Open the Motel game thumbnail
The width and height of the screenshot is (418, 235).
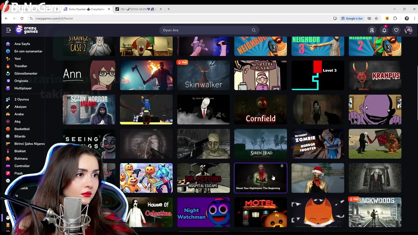[261, 212]
